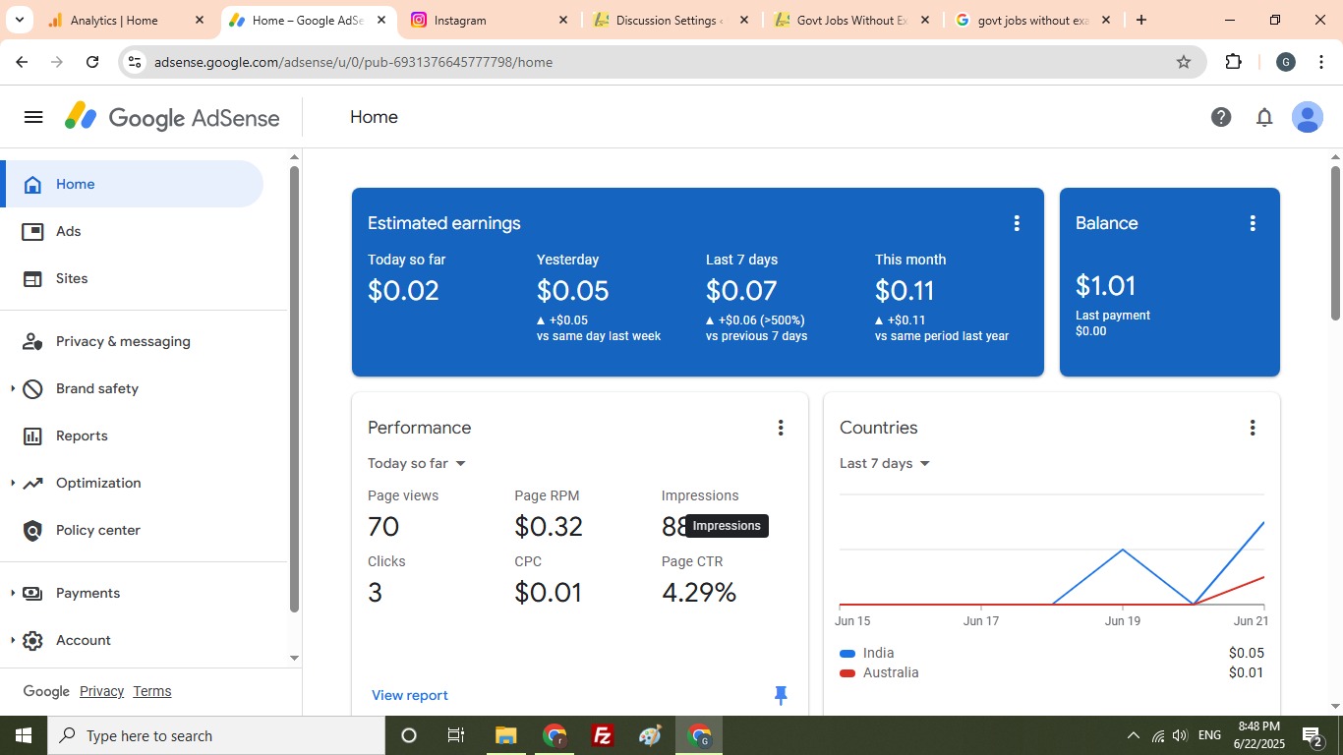Open Chrome tab search dropdown arrow
1343x755 pixels.
(x=19, y=20)
